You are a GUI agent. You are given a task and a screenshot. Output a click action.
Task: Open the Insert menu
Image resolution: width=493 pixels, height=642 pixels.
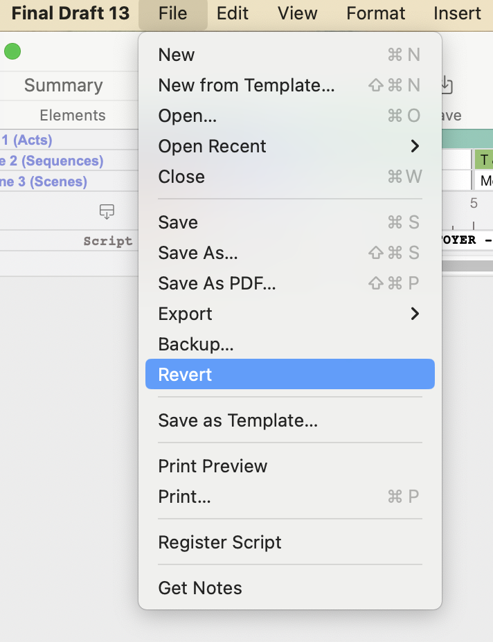pyautogui.click(x=456, y=13)
